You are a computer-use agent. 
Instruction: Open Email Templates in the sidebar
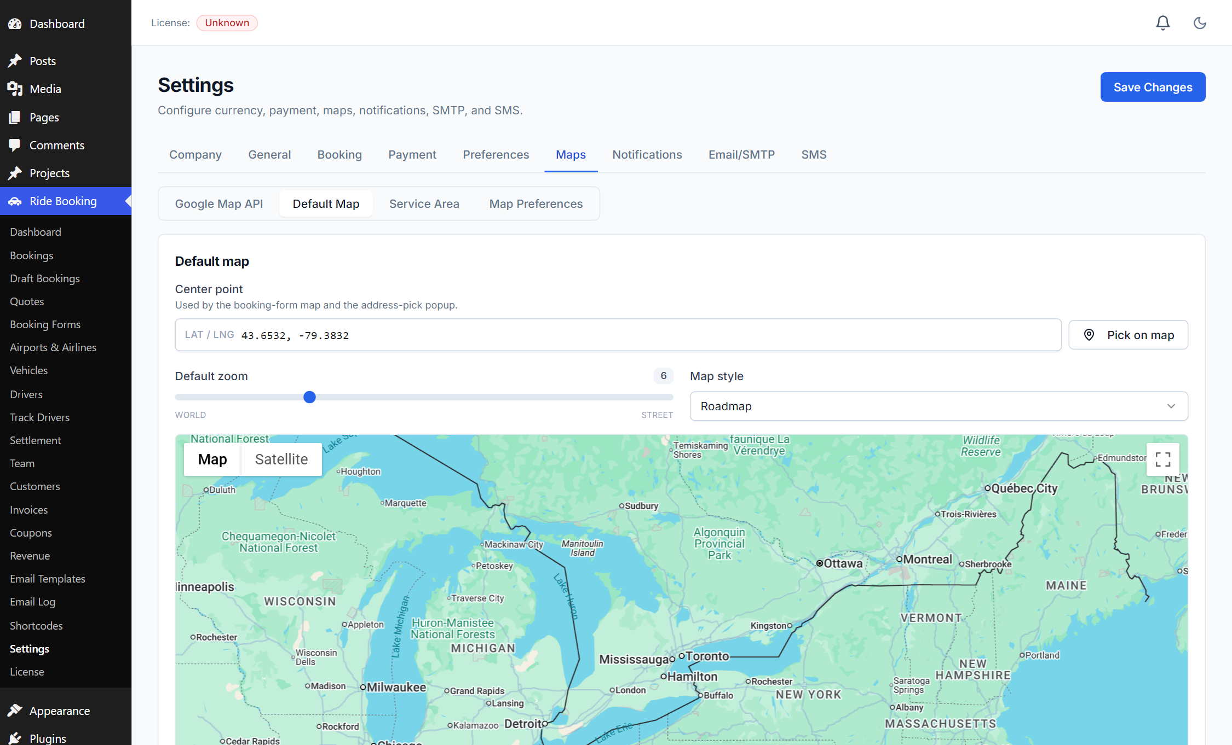47,579
